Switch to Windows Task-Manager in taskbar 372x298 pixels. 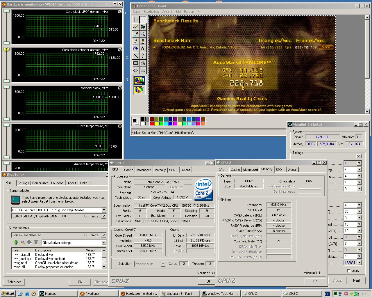(x=221, y=294)
